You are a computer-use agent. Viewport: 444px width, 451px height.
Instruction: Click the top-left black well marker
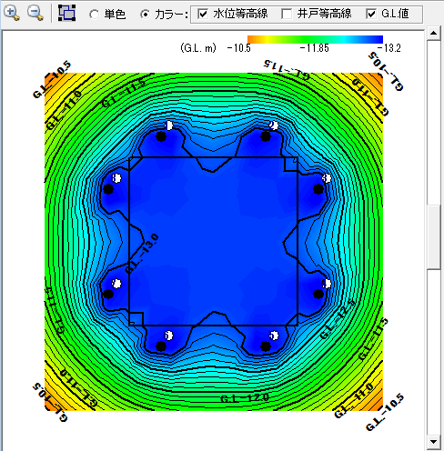click(x=161, y=136)
